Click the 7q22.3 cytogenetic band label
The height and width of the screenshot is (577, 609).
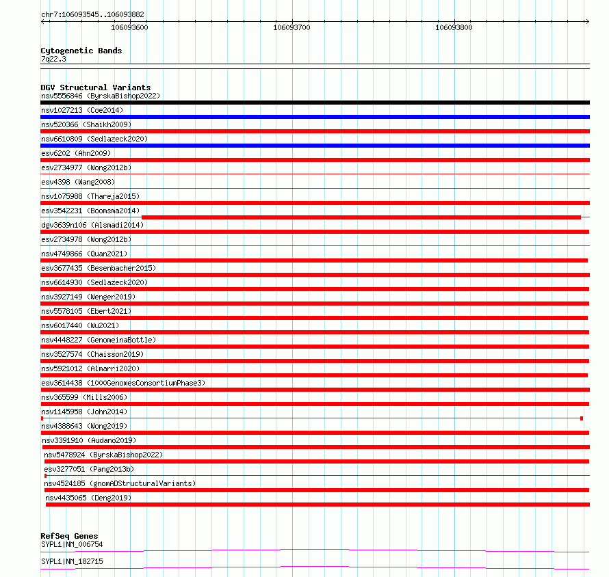[x=53, y=59]
